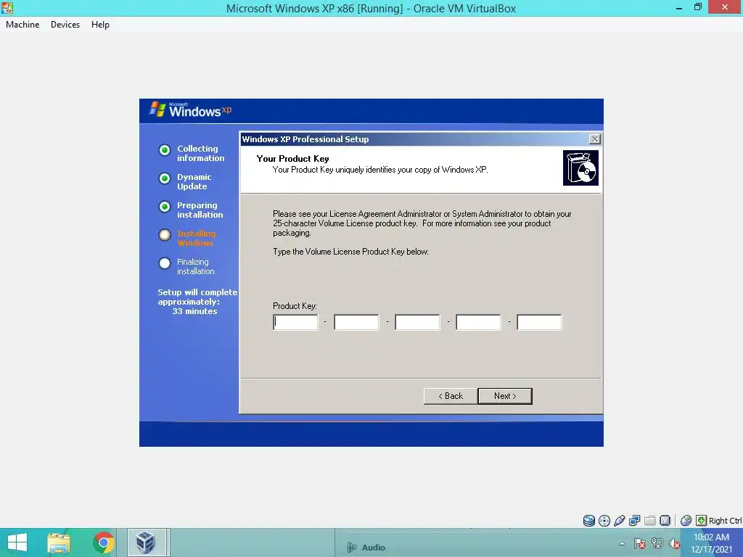The height and width of the screenshot is (557, 743).
Task: Click the Finalizing installation step indicator
Action: 165,263
